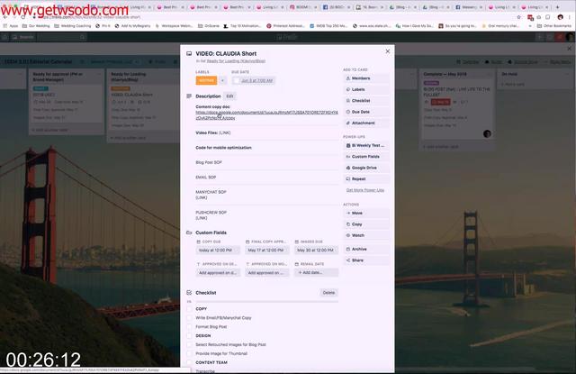Add another label with the plus button
The height and width of the screenshot is (374, 576).
point(222,80)
